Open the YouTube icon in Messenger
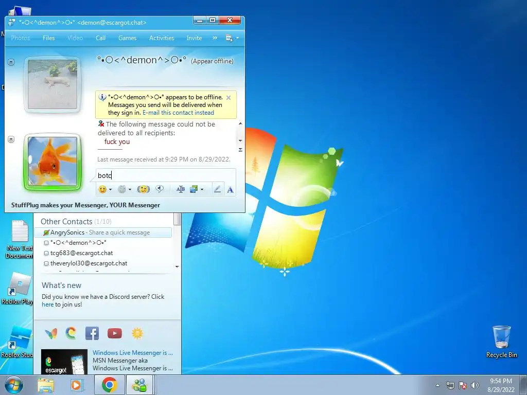Screen dimensions: 527x395 click(x=115, y=333)
